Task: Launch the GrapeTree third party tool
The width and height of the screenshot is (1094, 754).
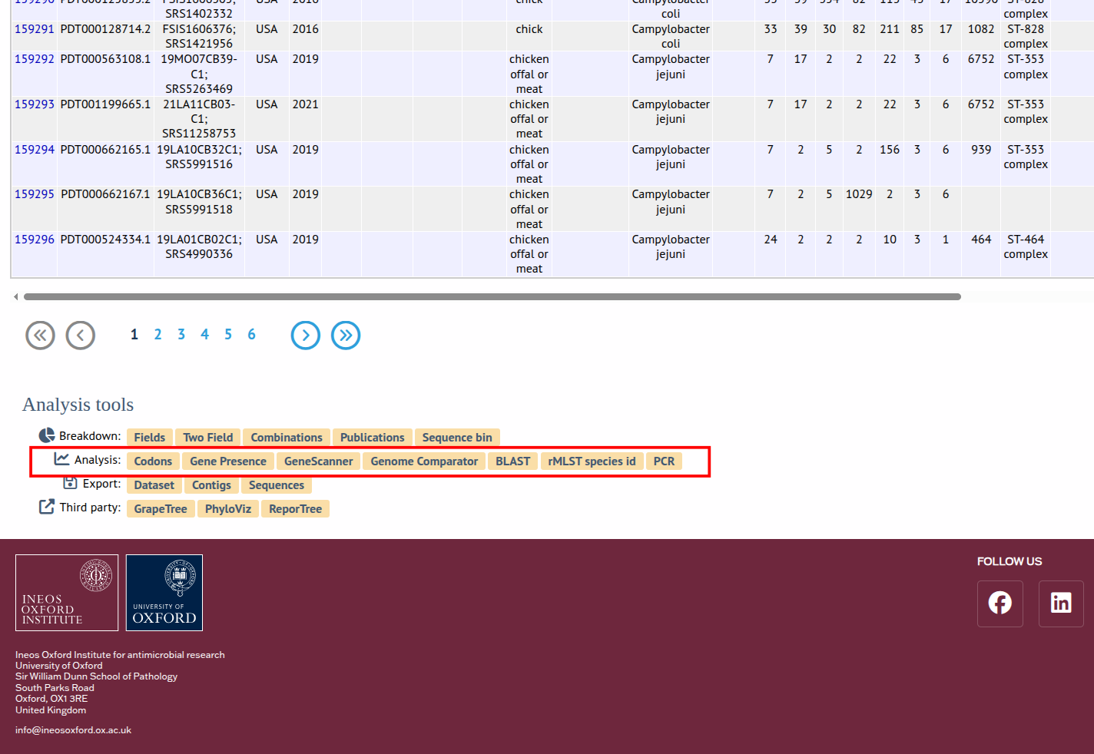Action: tap(161, 509)
